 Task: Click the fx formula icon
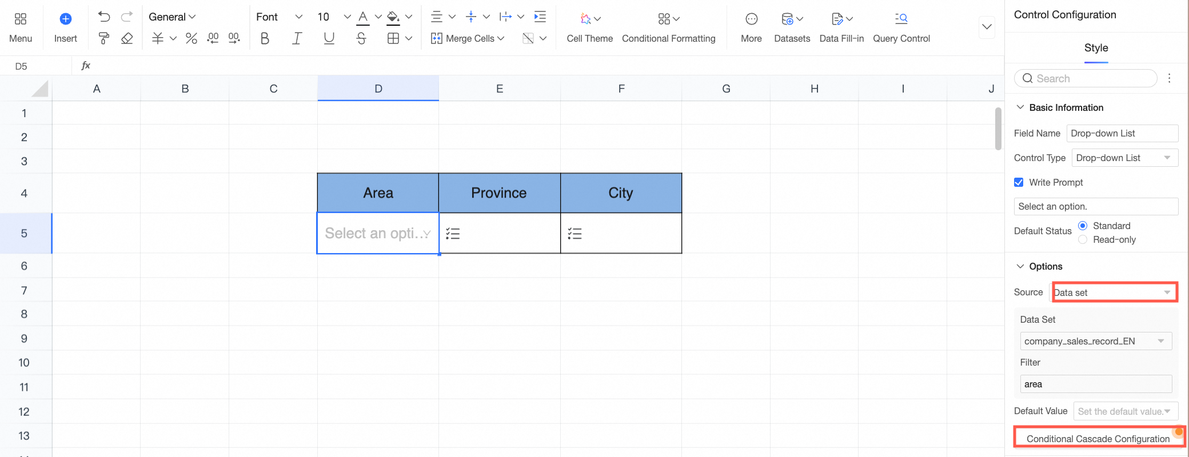coord(86,66)
